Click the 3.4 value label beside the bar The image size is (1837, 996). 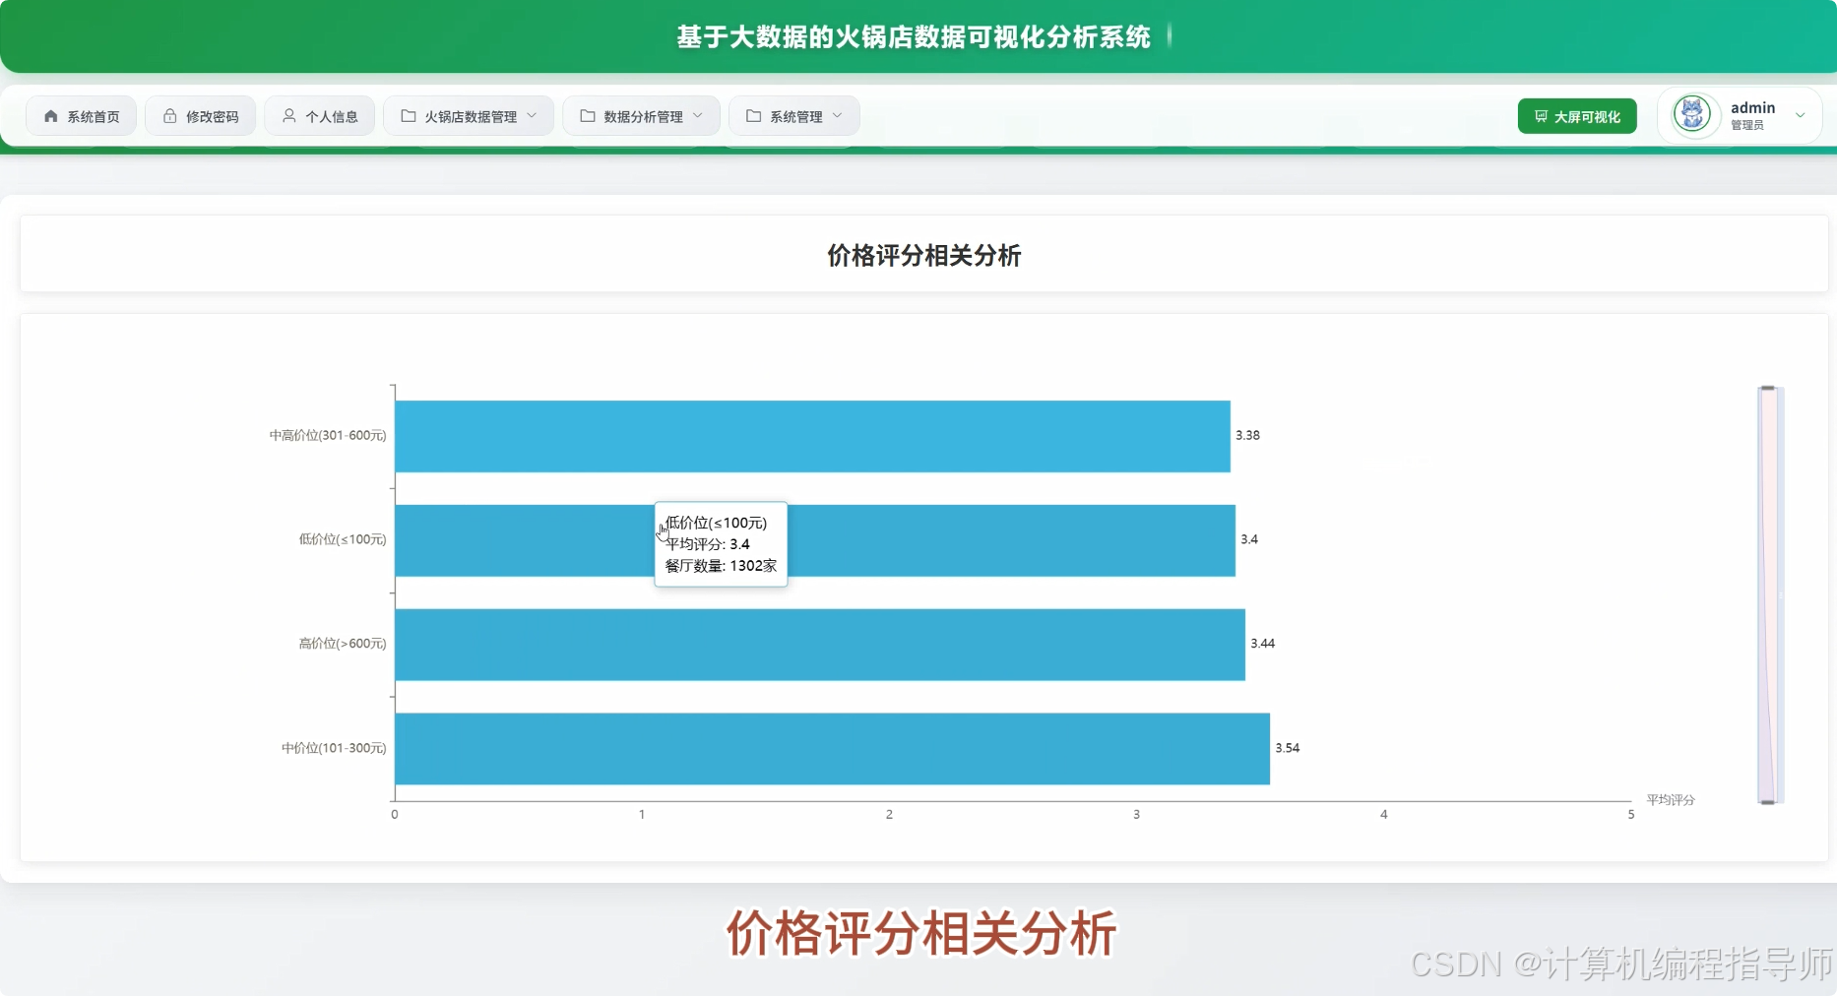(x=1249, y=539)
